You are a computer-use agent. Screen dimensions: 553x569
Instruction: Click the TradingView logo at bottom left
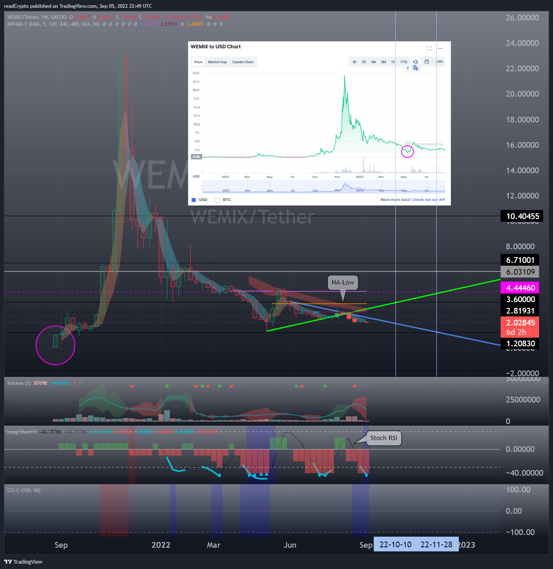[x=23, y=562]
